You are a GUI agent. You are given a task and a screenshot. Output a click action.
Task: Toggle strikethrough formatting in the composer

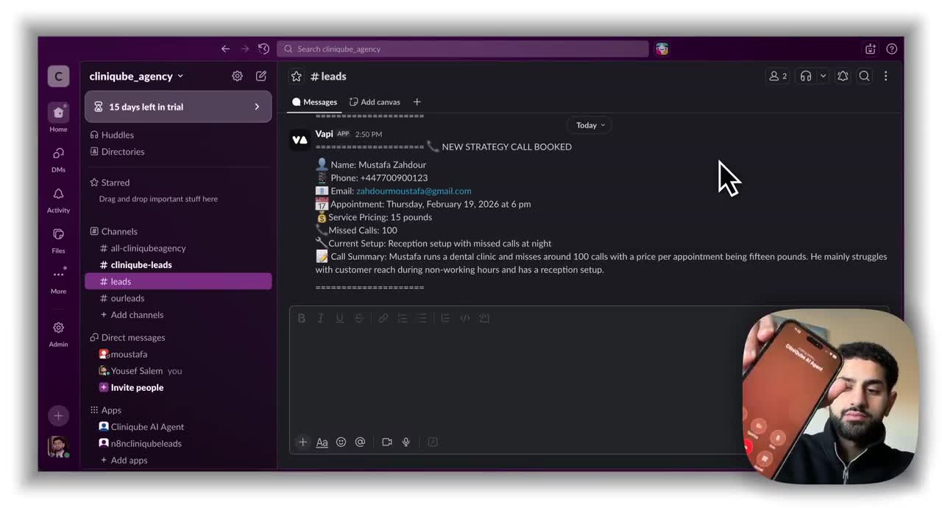tap(358, 317)
